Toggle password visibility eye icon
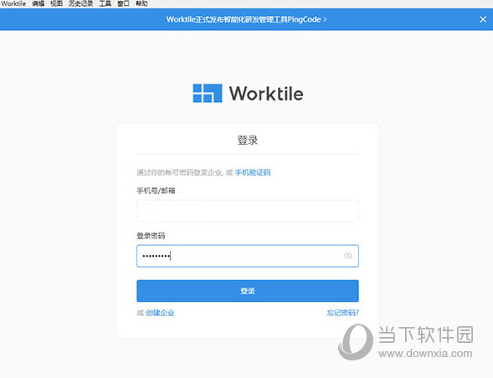Image resolution: width=493 pixels, height=378 pixels. pyautogui.click(x=348, y=256)
